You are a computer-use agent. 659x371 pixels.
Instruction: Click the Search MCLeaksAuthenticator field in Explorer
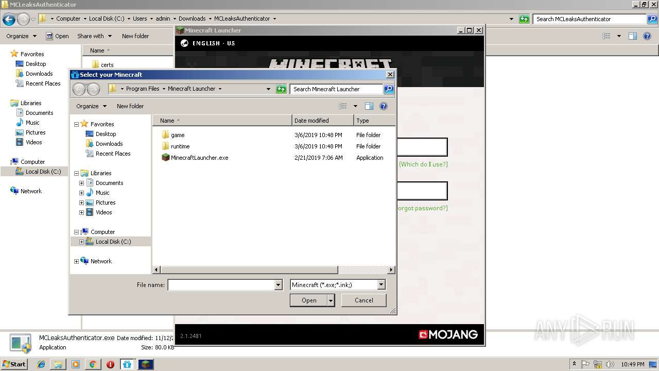pyautogui.click(x=589, y=19)
